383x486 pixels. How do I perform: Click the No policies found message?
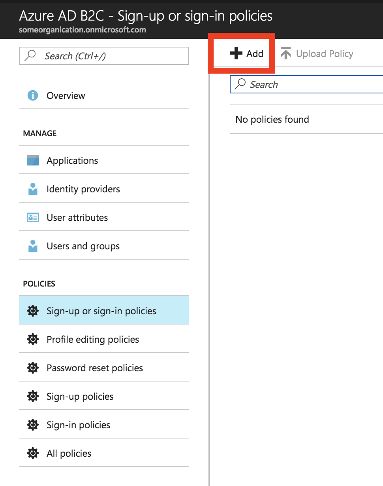point(272,120)
